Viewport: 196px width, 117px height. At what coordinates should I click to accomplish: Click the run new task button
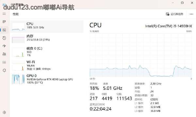click(174, 14)
